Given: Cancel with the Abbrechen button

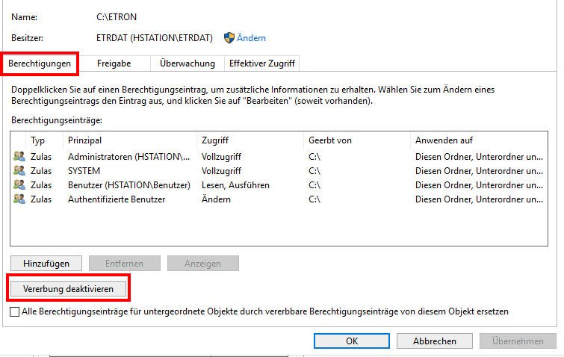Looking at the screenshot, I should point(436,341).
